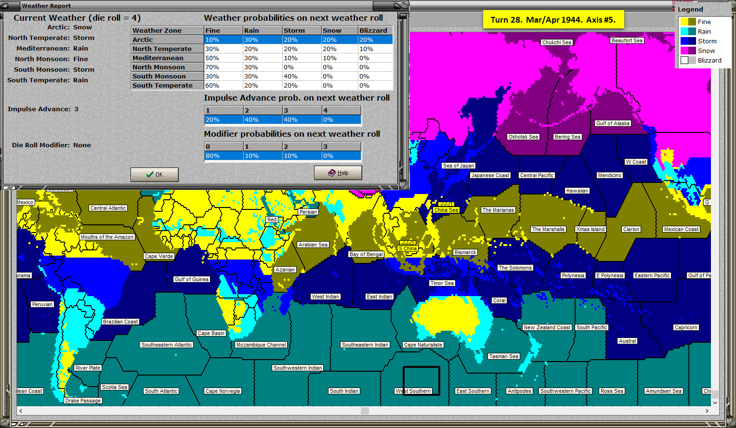Select the Timor Sea area label
The image size is (736, 428).
click(442, 283)
